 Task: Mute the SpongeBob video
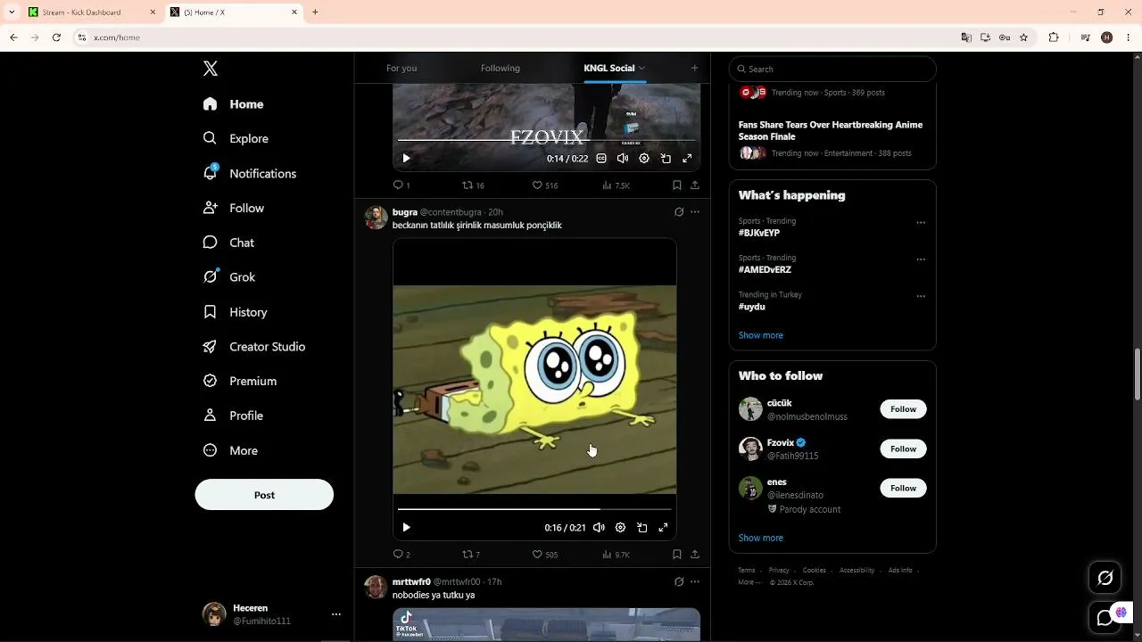[599, 528]
